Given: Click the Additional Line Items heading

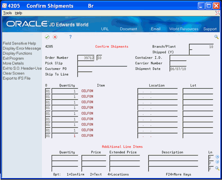Looking at the screenshot, I should pyautogui.click(x=122, y=147).
